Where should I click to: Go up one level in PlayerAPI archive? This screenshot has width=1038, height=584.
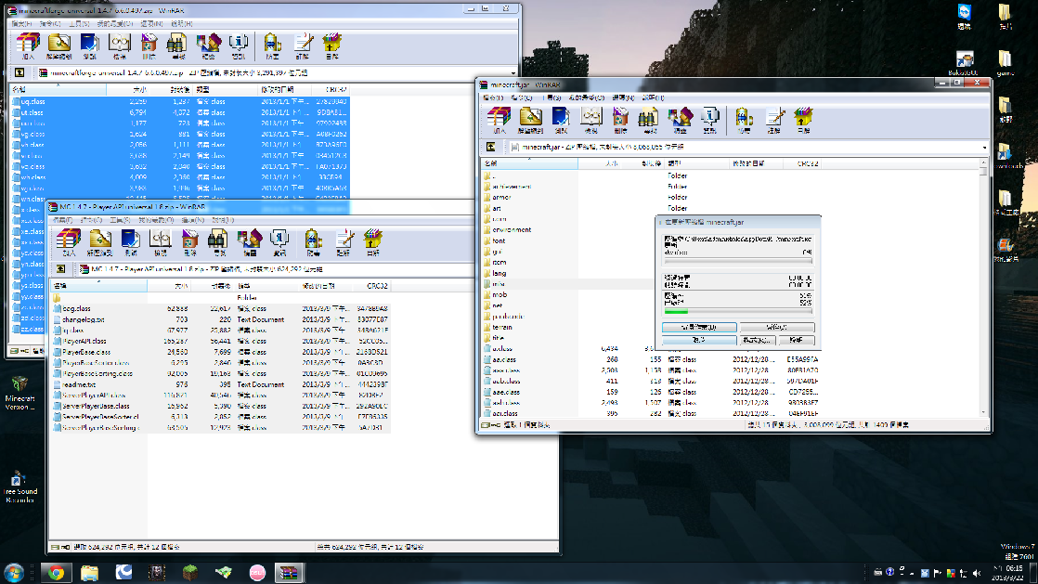pos(63,269)
